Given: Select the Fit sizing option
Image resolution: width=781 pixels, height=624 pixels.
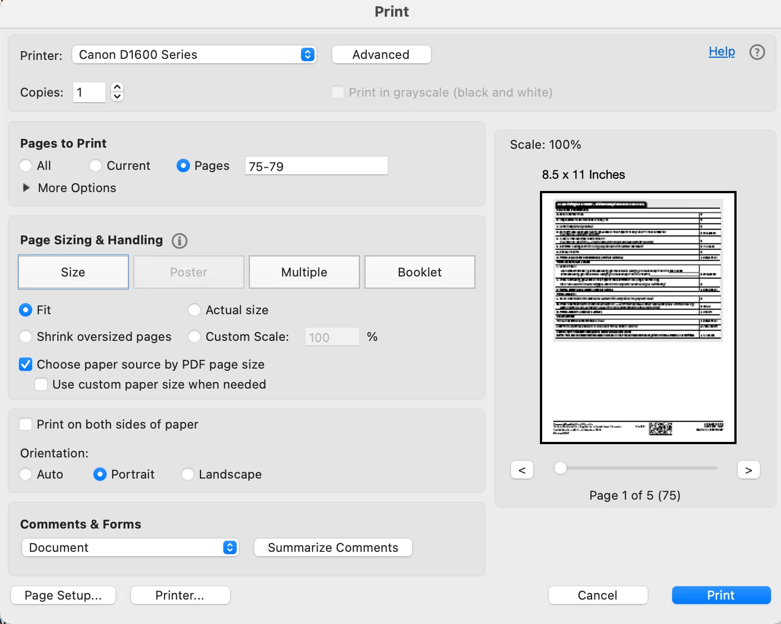Looking at the screenshot, I should click(x=26, y=310).
